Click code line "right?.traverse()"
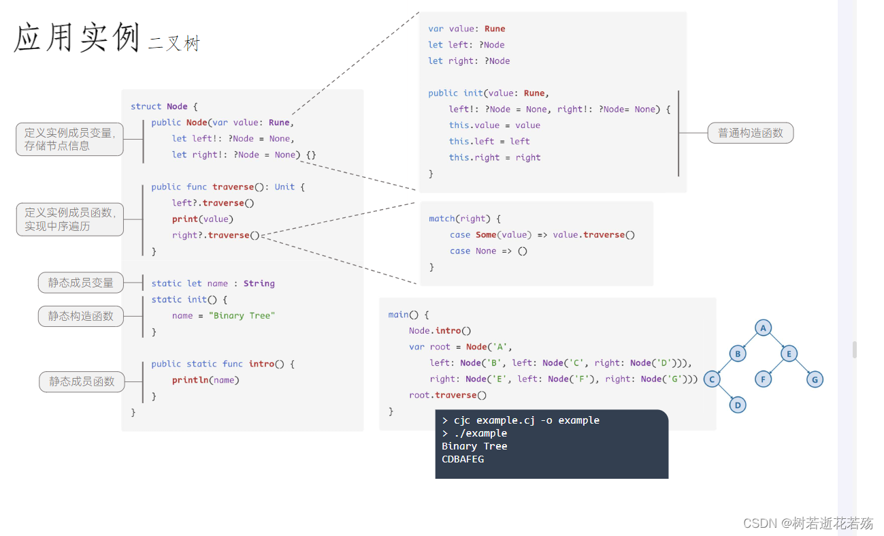Image resolution: width=884 pixels, height=536 pixels. pyautogui.click(x=216, y=235)
